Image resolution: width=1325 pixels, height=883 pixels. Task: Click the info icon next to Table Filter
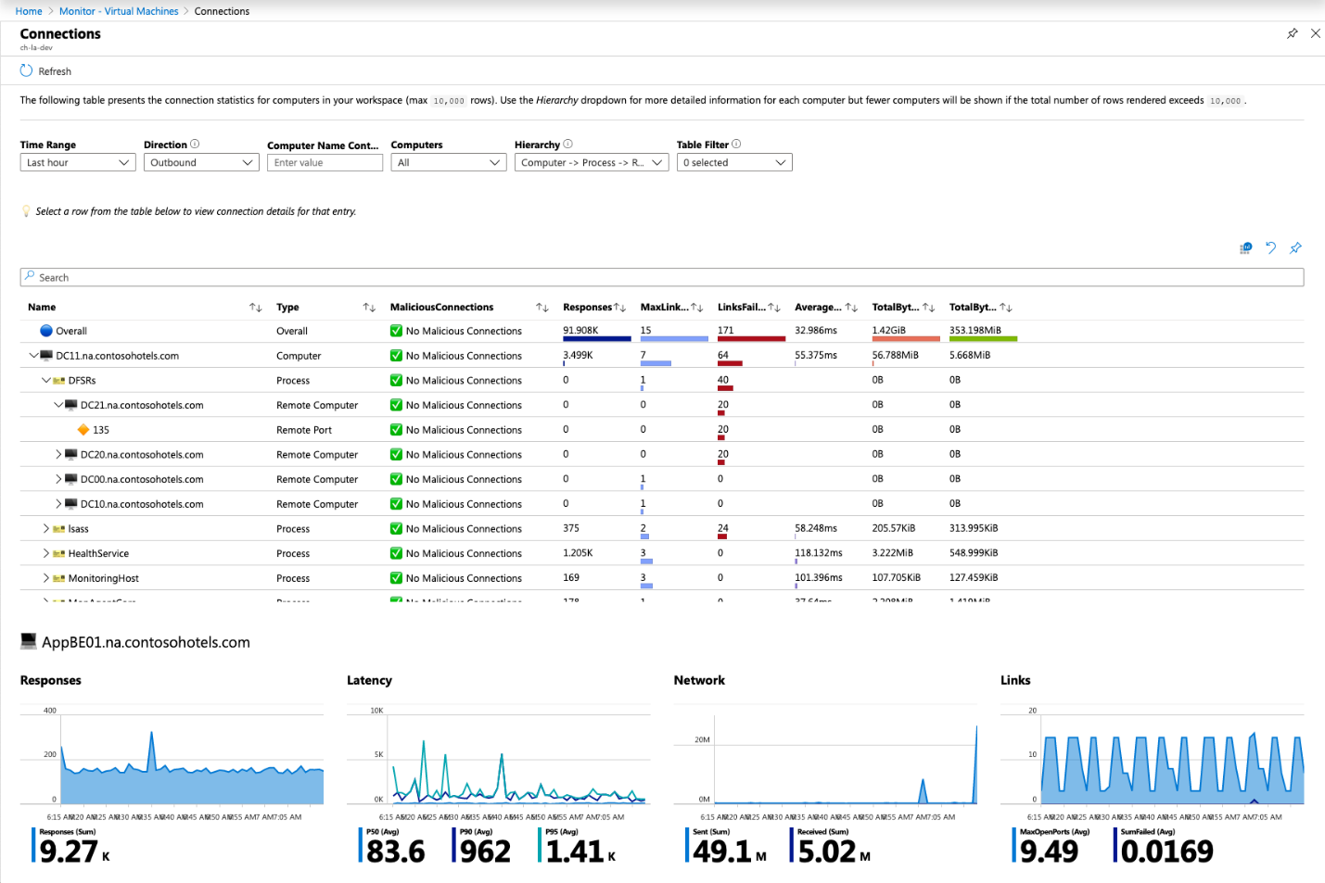tap(736, 144)
